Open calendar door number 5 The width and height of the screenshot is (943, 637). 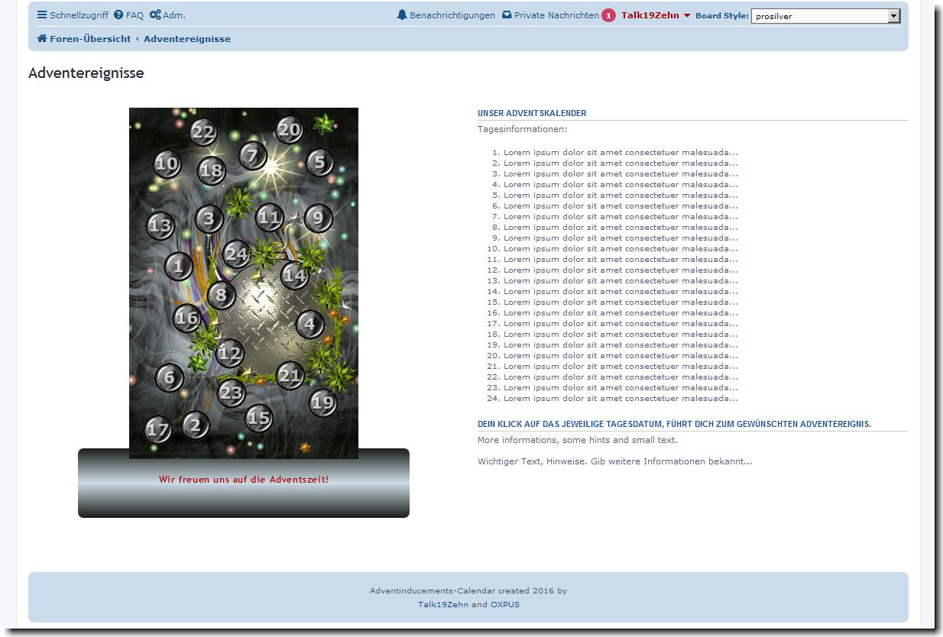320,162
